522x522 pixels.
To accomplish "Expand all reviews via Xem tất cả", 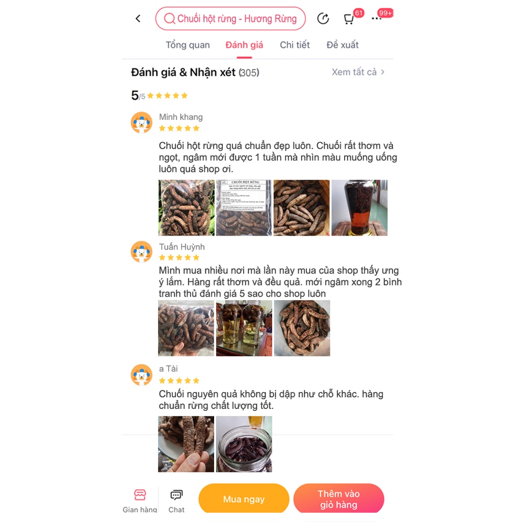I will pos(358,72).
